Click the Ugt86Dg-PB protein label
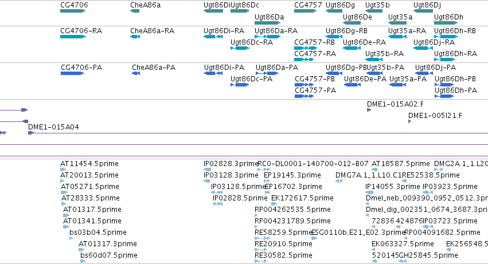This screenshot has height=264, width=488. [x=346, y=68]
